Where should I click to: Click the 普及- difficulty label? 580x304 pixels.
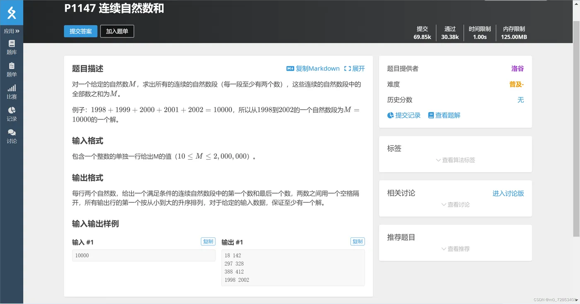click(x=517, y=84)
